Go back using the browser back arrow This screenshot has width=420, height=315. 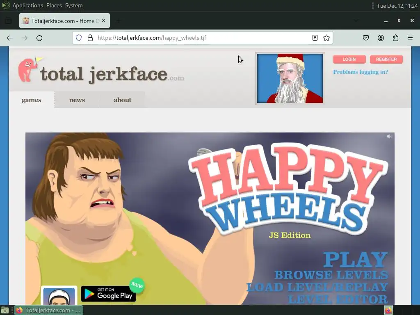pyautogui.click(x=10, y=38)
